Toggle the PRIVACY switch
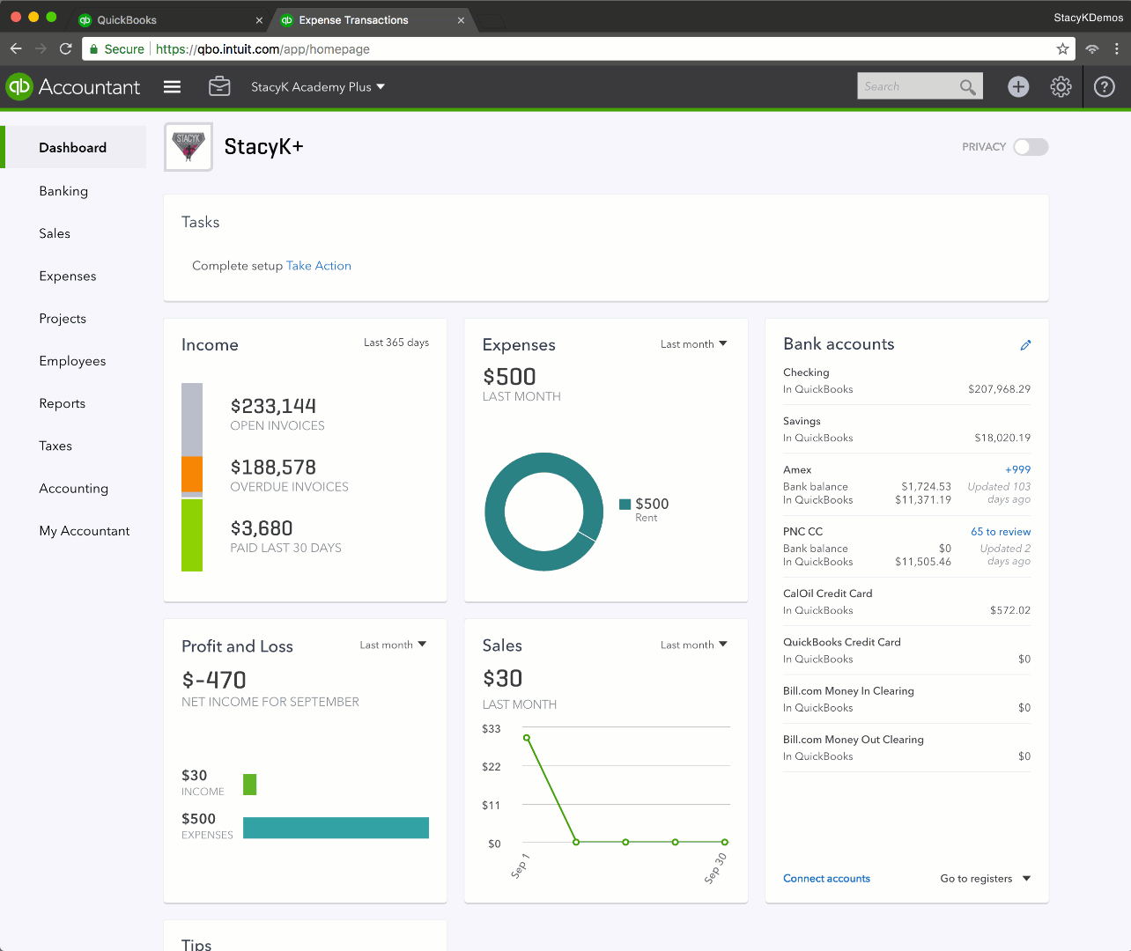The height and width of the screenshot is (951, 1131). [1030, 147]
